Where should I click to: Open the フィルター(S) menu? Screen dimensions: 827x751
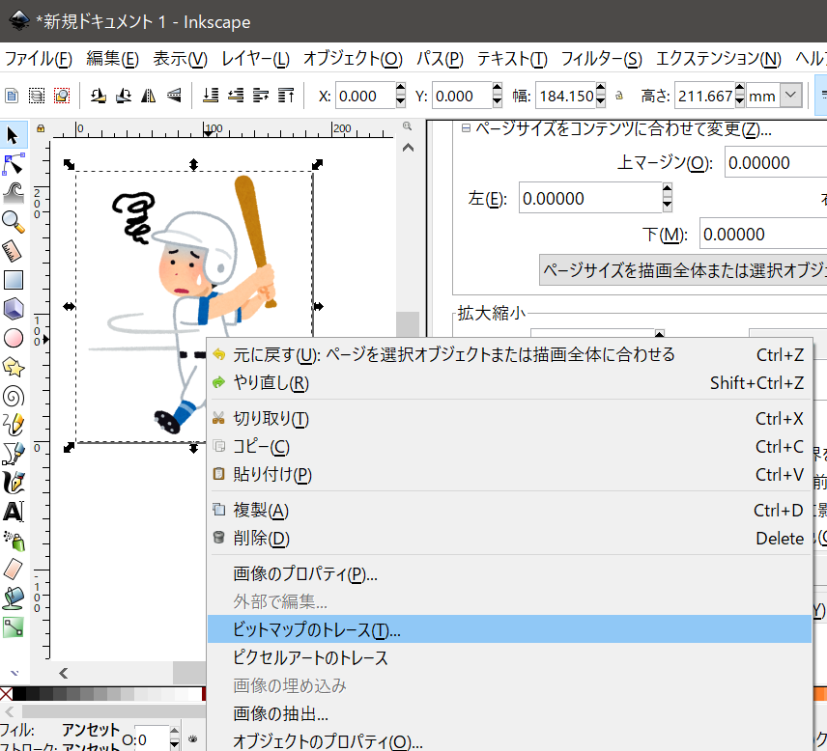click(601, 59)
